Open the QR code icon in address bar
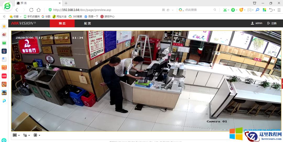The width and height of the screenshot is (283, 142). click(x=164, y=10)
